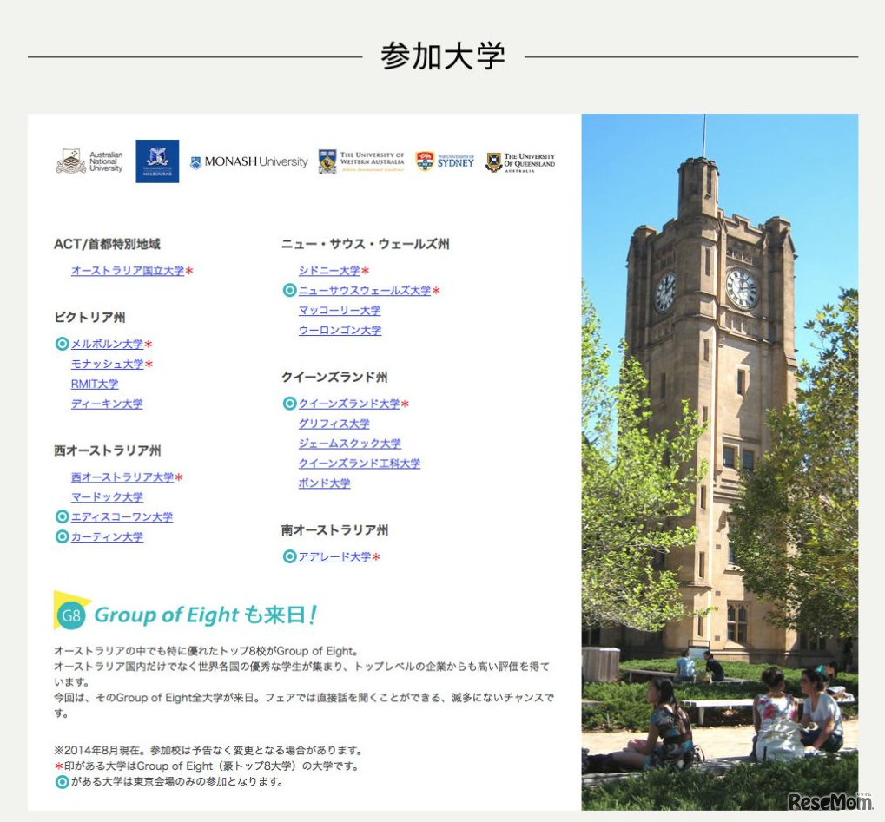Open the ニューサウスウェールズ大学 page
This screenshot has width=885, height=822.
365,291
